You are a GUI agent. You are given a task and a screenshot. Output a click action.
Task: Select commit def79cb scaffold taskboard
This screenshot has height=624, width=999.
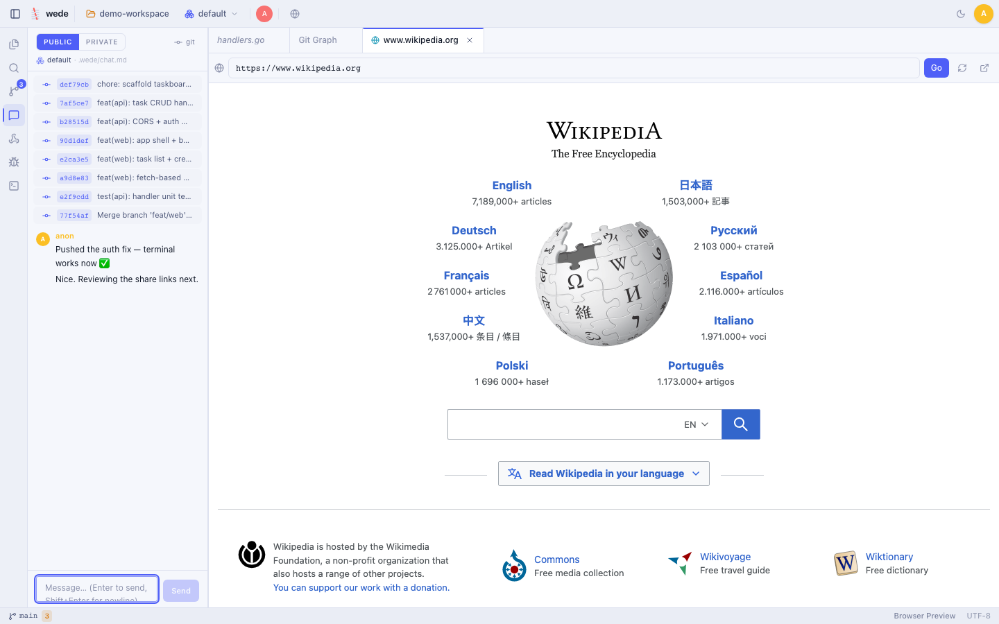pyautogui.click(x=118, y=85)
